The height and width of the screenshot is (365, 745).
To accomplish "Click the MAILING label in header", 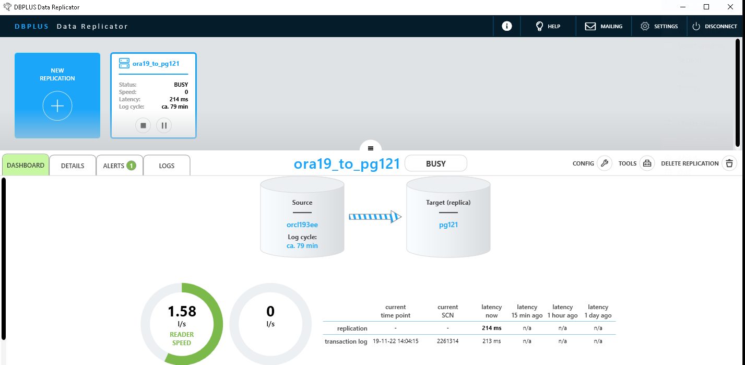I will point(611,26).
